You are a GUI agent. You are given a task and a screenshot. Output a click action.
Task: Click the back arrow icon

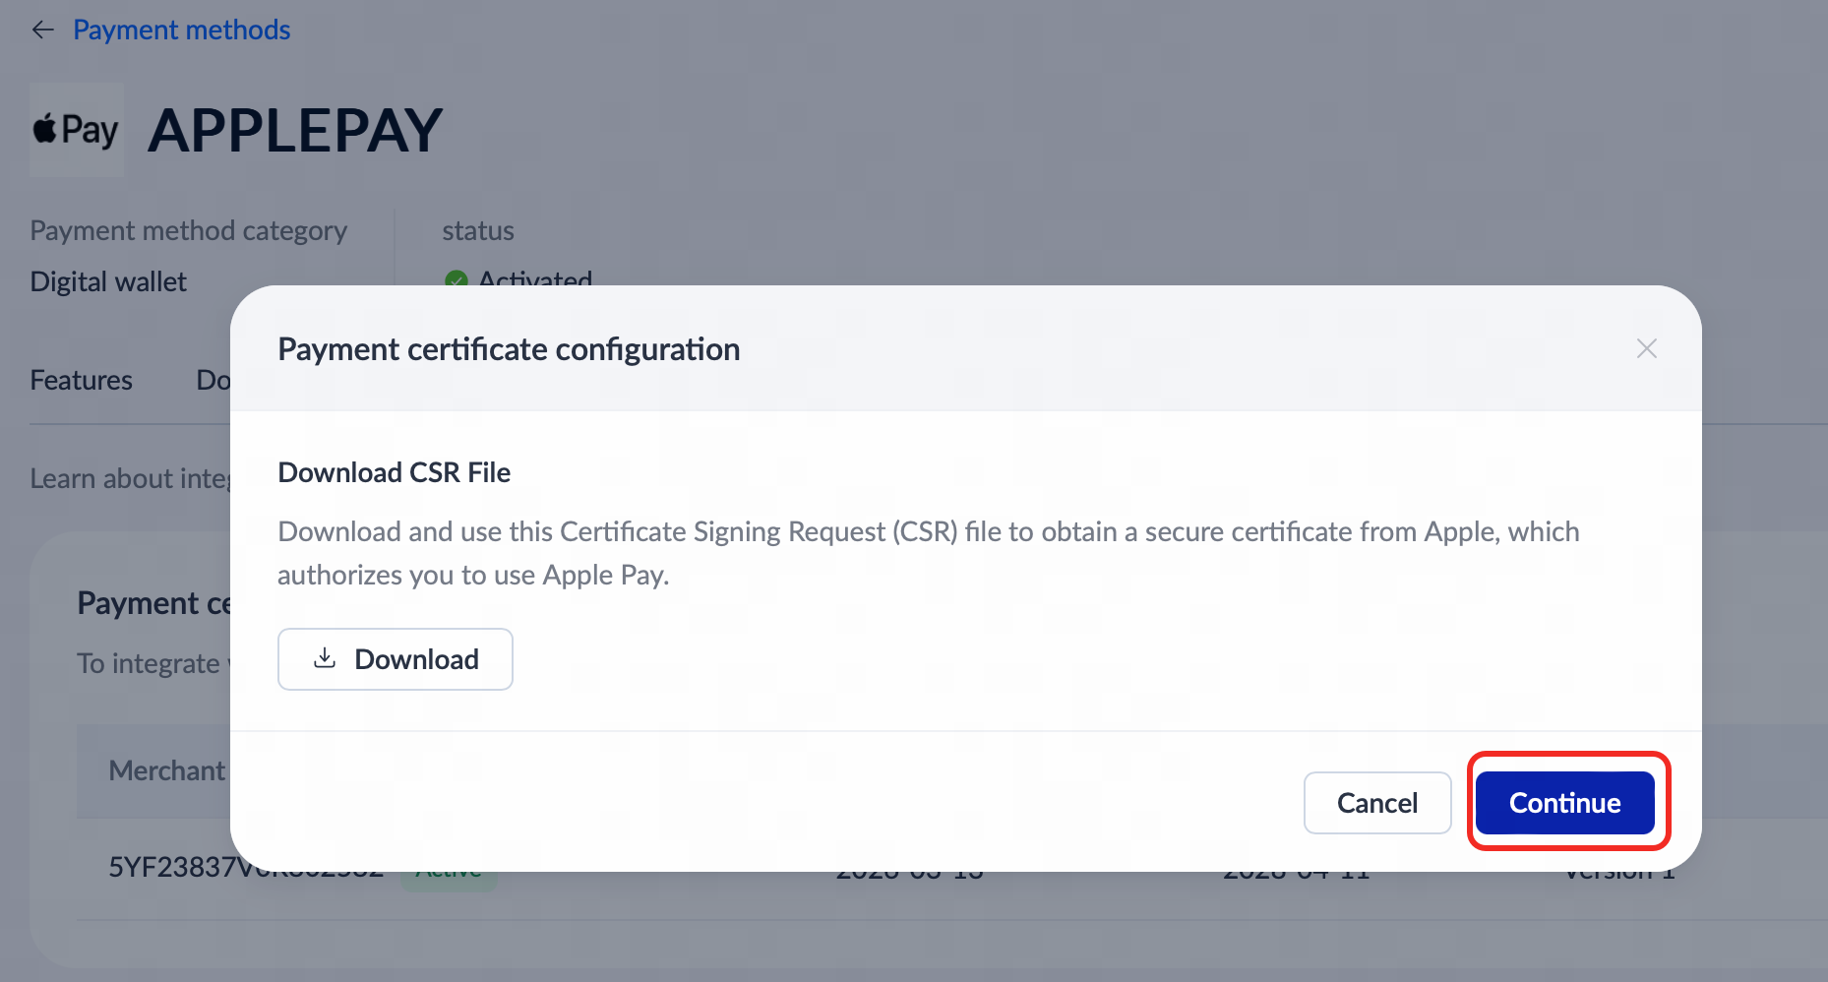tap(42, 31)
